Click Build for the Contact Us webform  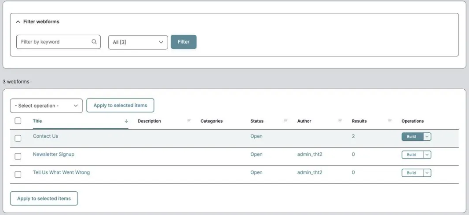pyautogui.click(x=413, y=137)
